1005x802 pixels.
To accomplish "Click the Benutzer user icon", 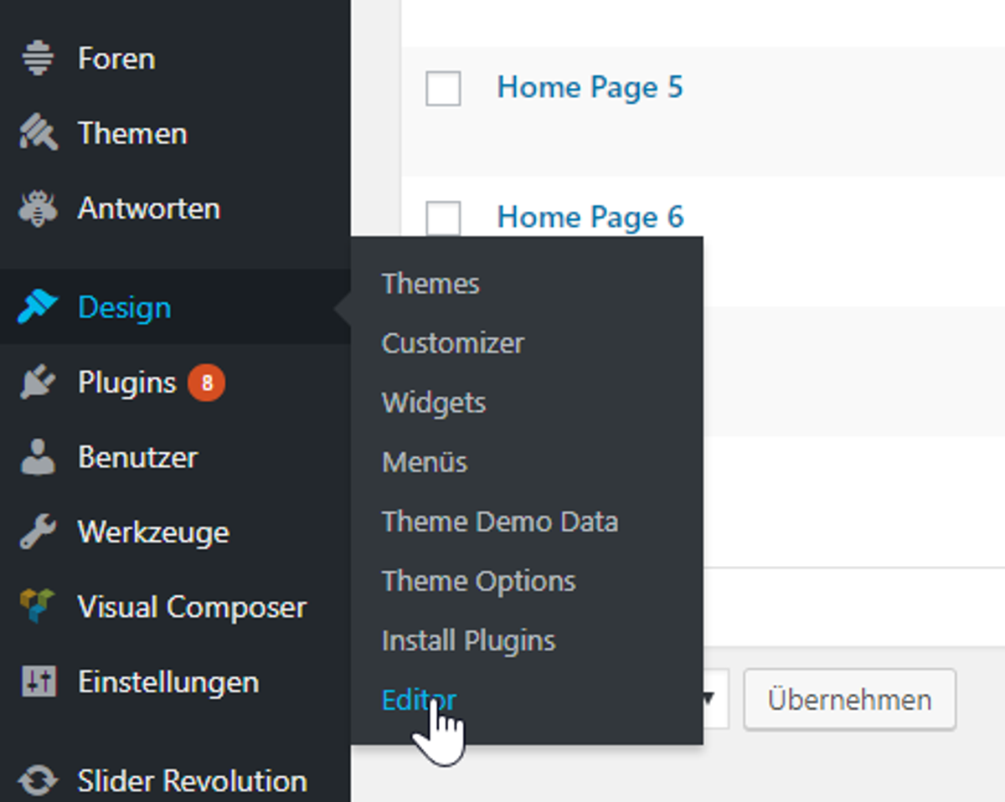I will click(38, 458).
